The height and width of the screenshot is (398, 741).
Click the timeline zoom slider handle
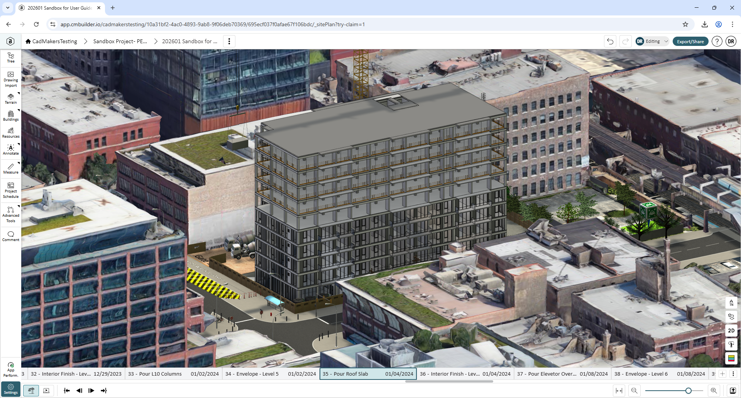pyautogui.click(x=688, y=391)
